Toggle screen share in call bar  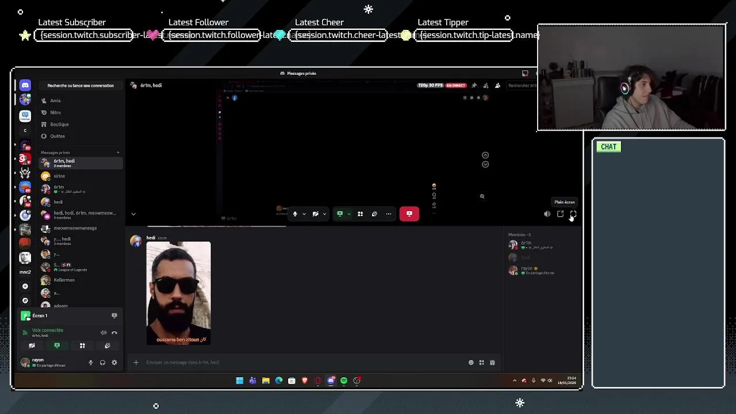coord(340,214)
